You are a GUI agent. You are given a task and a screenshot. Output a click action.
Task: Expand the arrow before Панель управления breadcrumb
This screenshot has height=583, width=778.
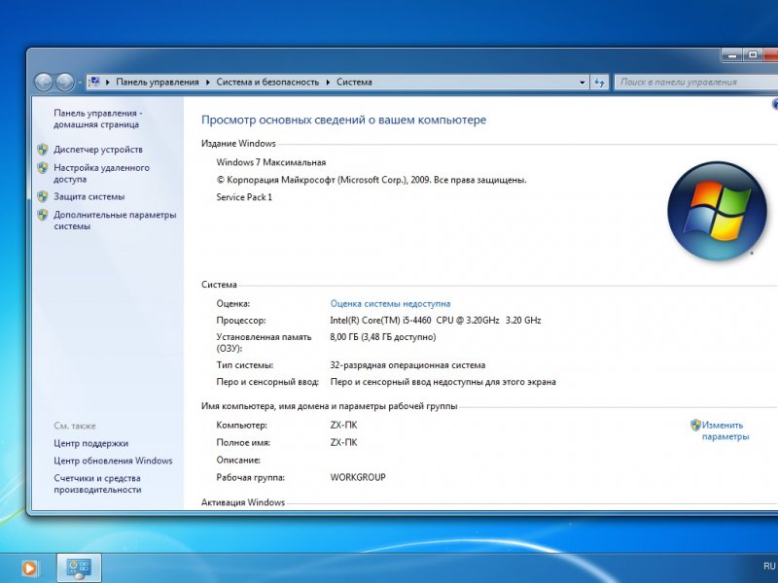(108, 83)
